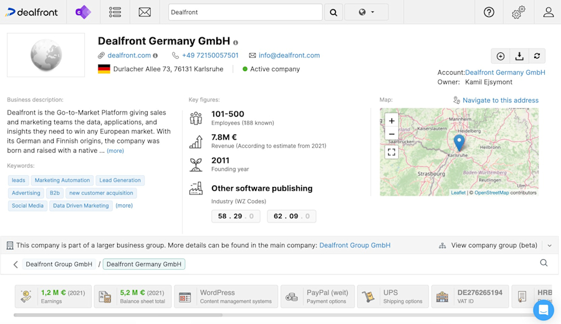Click UPS shipping options card
The width and height of the screenshot is (561, 324).
393,297
